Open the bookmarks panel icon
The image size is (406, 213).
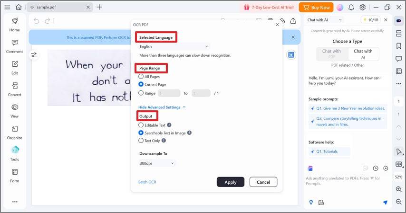click(x=399, y=46)
